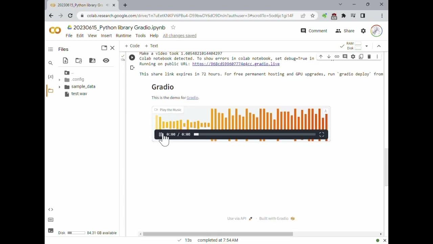Open the find and replace search icon

pyautogui.click(x=51, y=63)
